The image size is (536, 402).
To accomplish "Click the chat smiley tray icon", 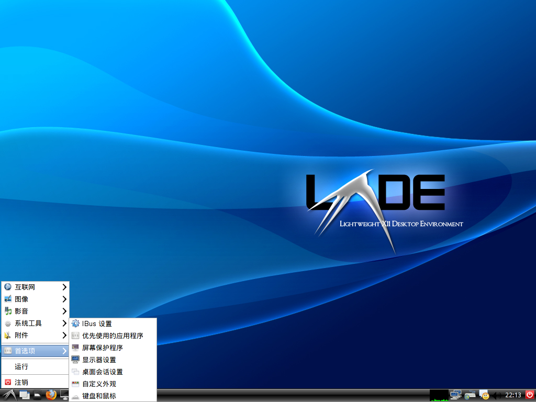I will pos(484,395).
